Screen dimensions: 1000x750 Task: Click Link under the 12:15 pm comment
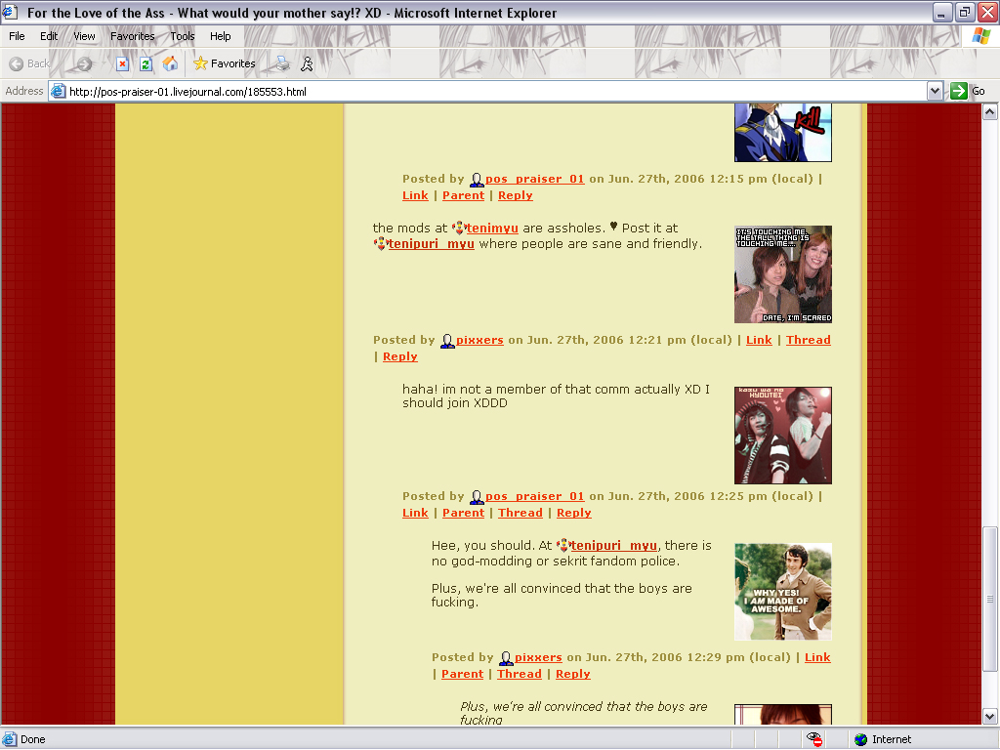click(x=415, y=195)
